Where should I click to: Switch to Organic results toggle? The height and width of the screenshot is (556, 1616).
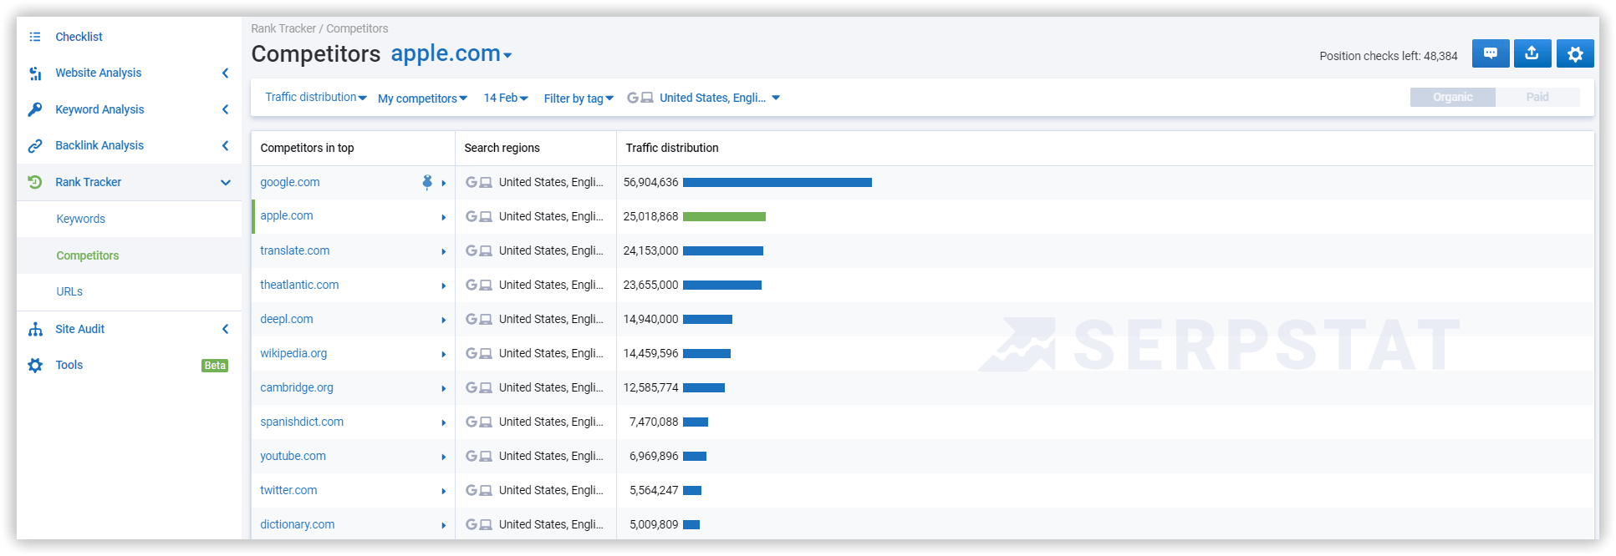pyautogui.click(x=1453, y=97)
